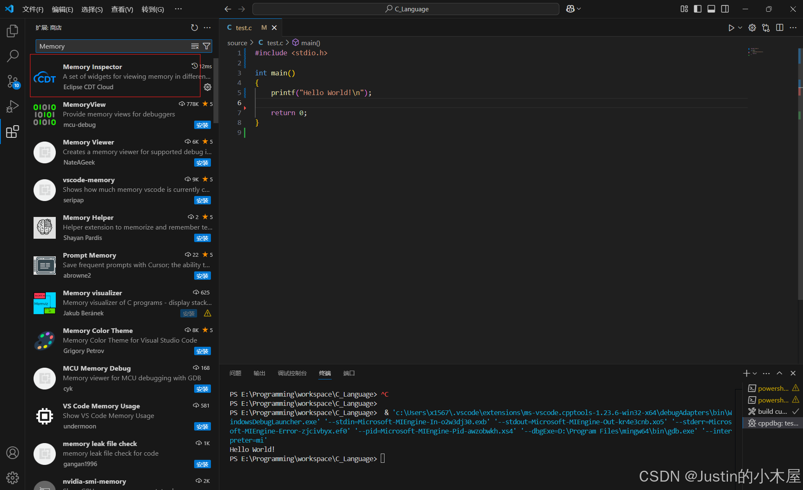Open editor settings gear icon
The image size is (803, 490).
[752, 28]
